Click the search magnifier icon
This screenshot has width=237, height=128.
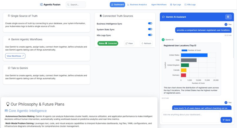(x=68, y=5)
